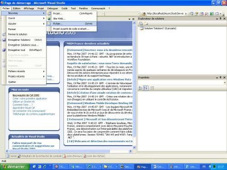
Task: Open the Sortie output tab icon
Action: coord(8,156)
